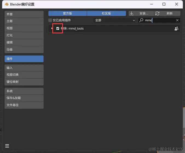Click the magnifier search icon
The image size is (185, 153).
tap(141, 20)
